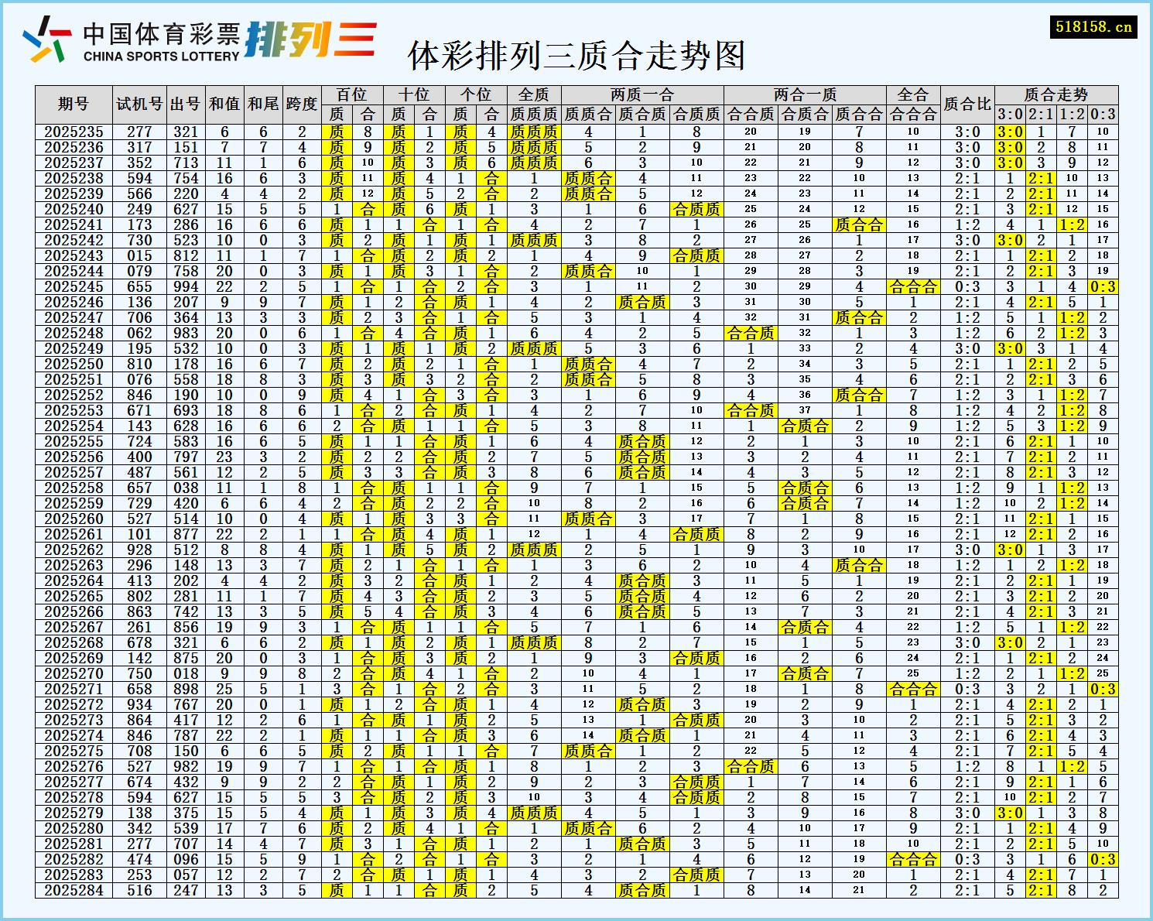
Task: Click the yellow 3:0 swatch in row 2025242
Action: pos(1010,241)
